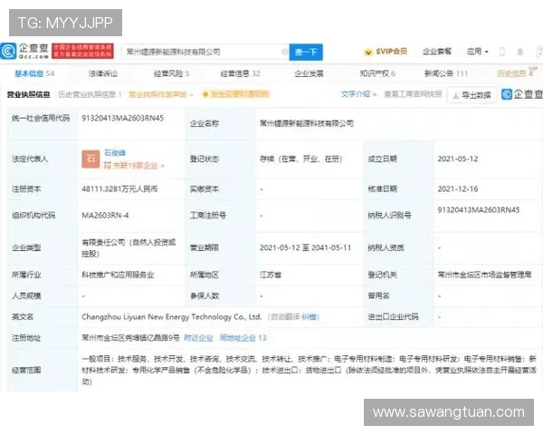Click the underlined 企业类型 label

[x=26, y=247]
